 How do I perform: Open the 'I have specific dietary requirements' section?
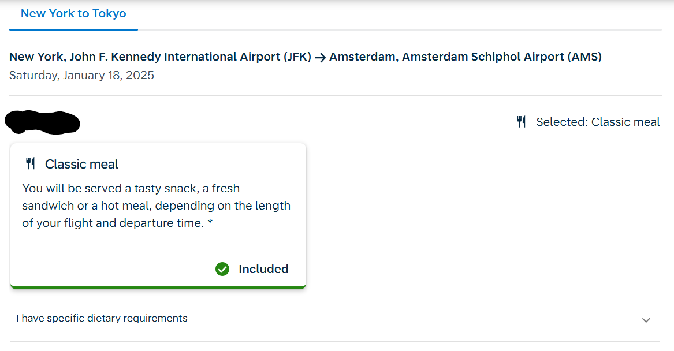tap(102, 318)
